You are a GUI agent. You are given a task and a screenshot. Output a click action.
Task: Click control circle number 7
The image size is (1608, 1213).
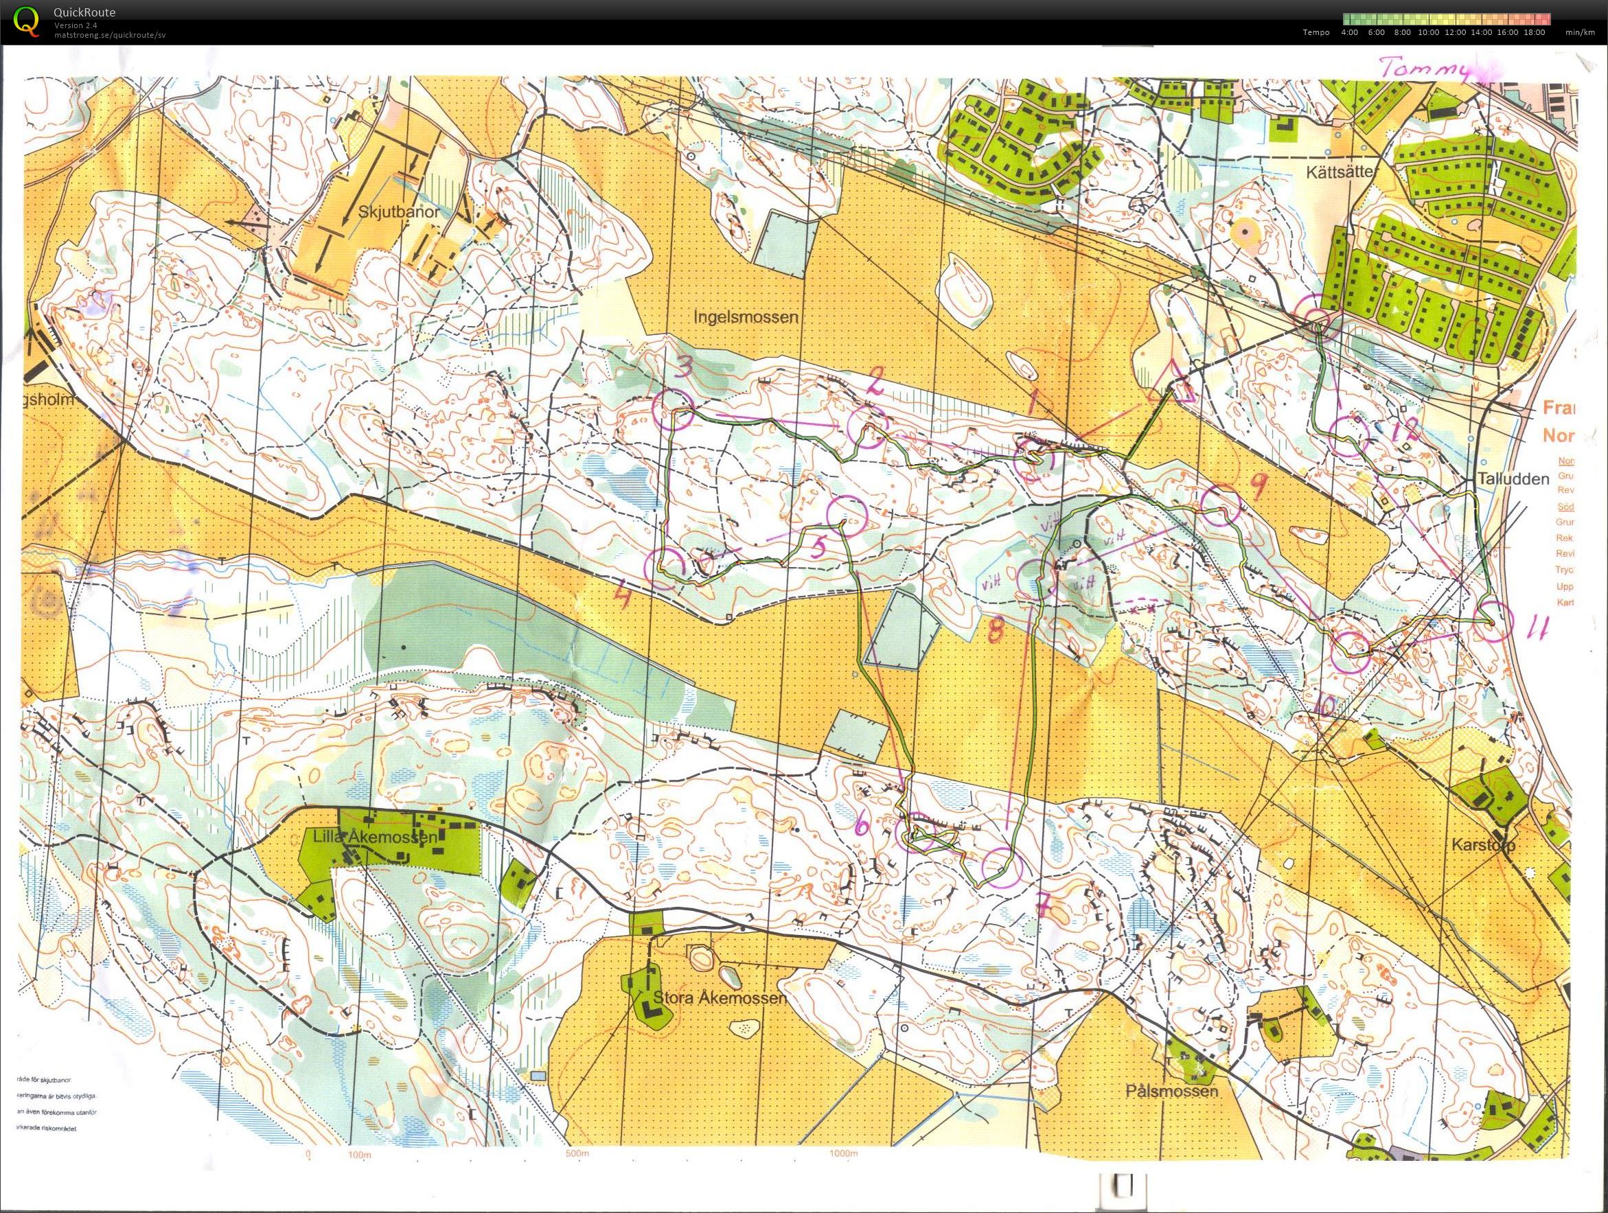pos(1002,868)
